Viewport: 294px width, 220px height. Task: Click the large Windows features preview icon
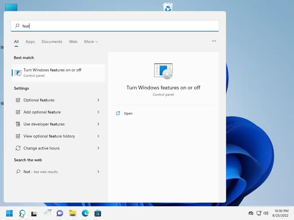[163, 71]
